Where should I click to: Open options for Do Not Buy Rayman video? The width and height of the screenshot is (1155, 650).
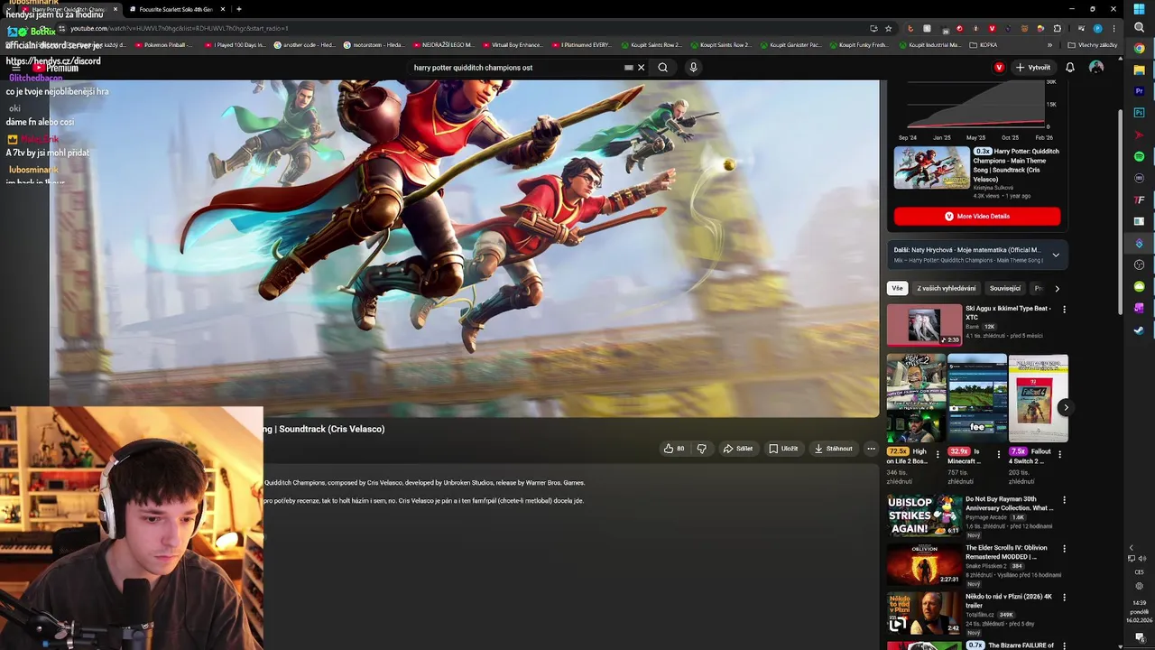[1064, 500]
